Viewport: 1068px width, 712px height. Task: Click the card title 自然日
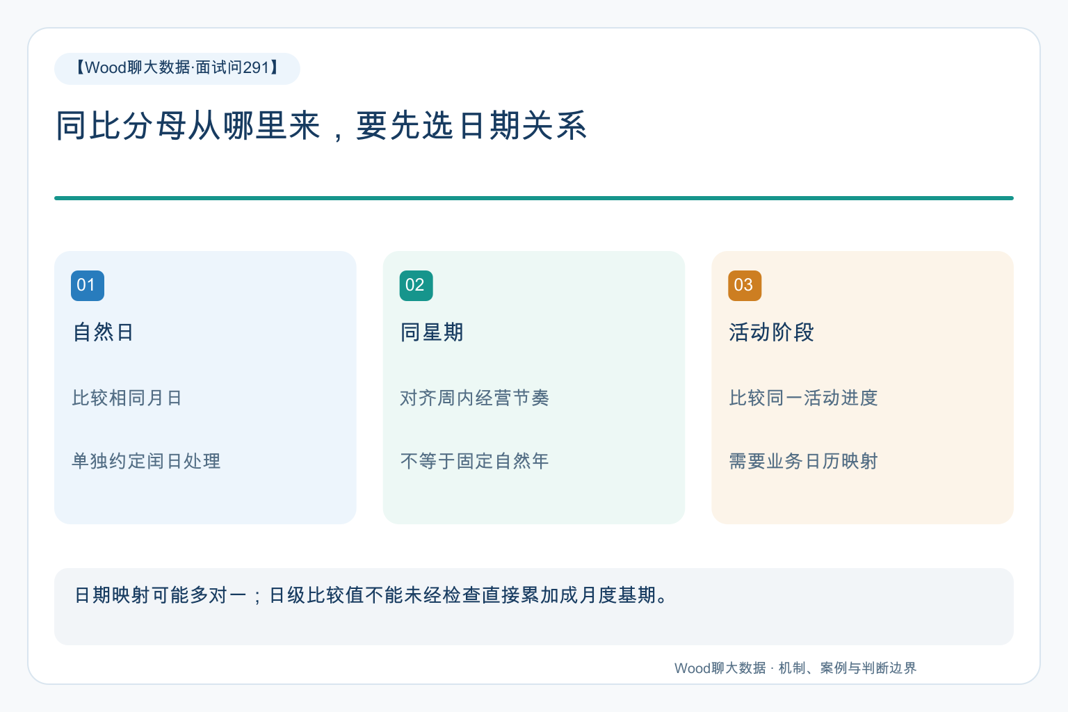[104, 332]
